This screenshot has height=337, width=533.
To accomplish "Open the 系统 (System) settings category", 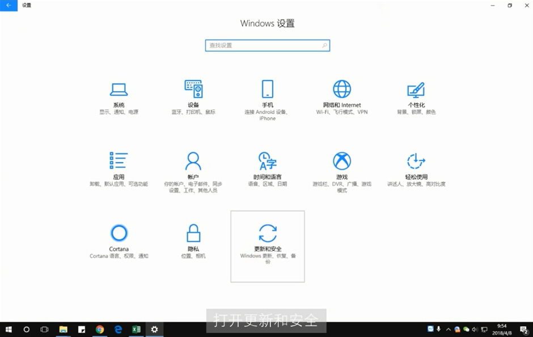I will coord(119,98).
